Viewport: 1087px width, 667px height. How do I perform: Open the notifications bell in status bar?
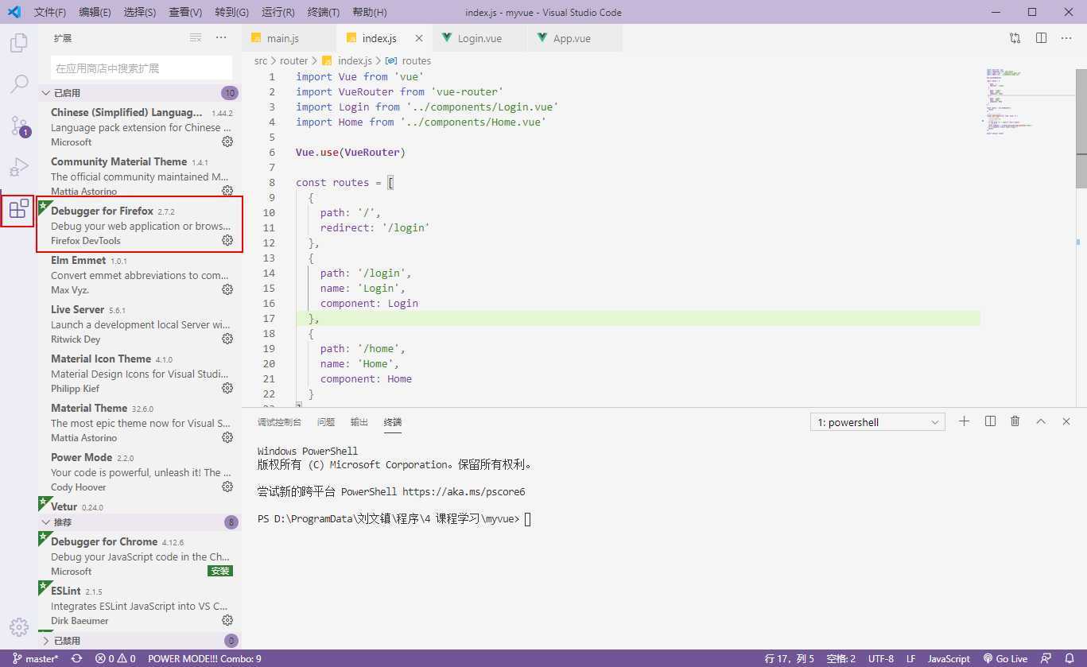[1070, 658]
